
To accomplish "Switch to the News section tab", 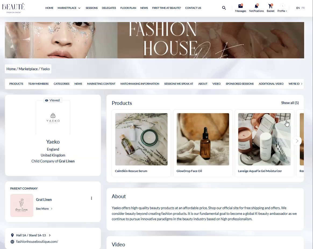I will click(x=78, y=84).
